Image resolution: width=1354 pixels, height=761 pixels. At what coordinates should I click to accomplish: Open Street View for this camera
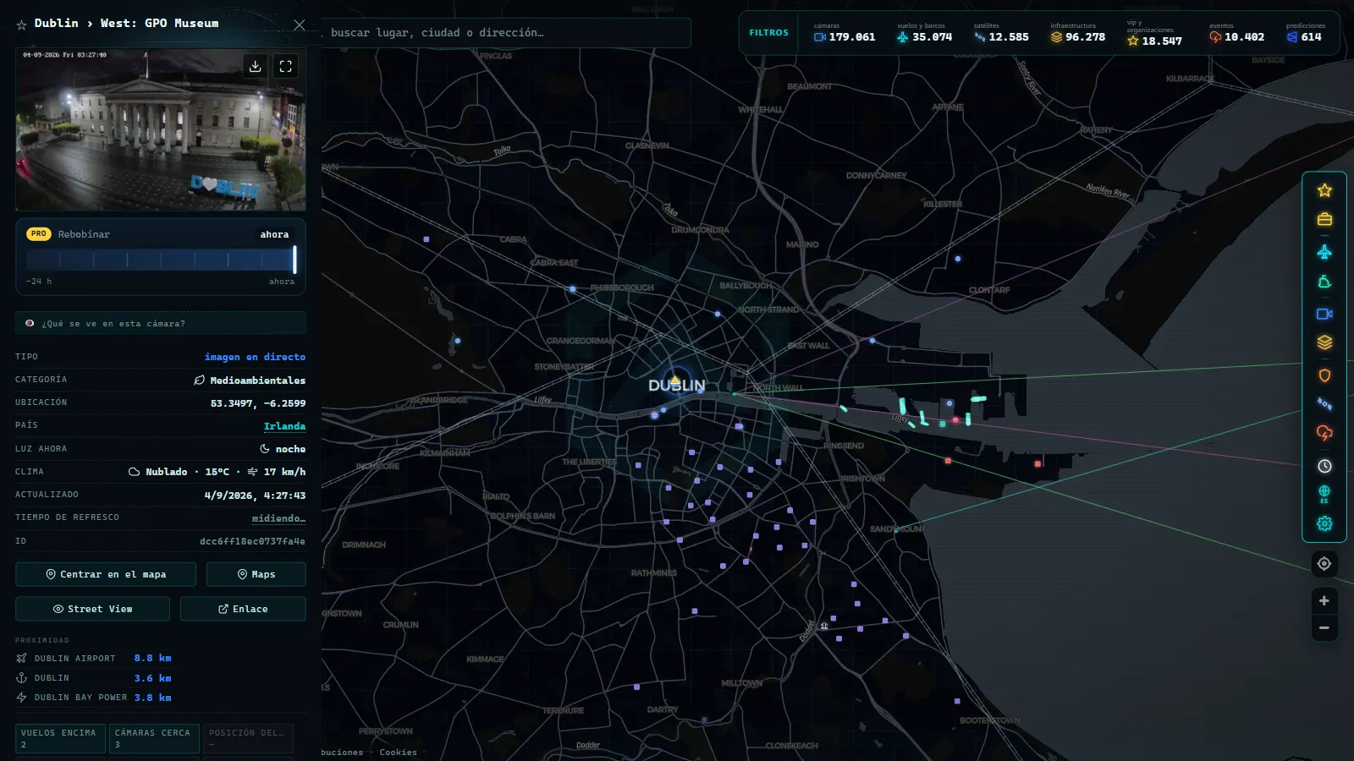click(92, 609)
